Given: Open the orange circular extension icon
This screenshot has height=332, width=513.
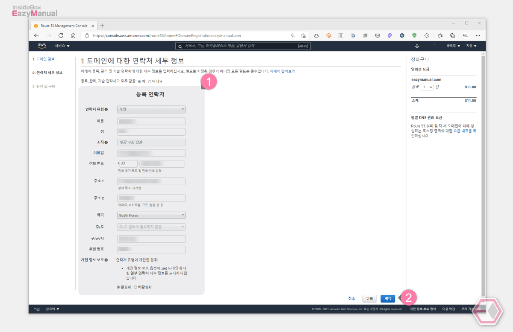Looking at the screenshot, I should coord(329,35).
